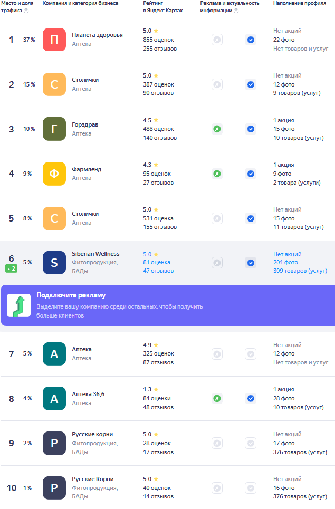The width and height of the screenshot is (335, 509).
Task: Click the Наполнение профиля column header
Action: pyautogui.click(x=300, y=3)
